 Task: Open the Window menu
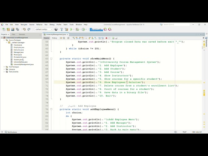click(x=79, y=25)
